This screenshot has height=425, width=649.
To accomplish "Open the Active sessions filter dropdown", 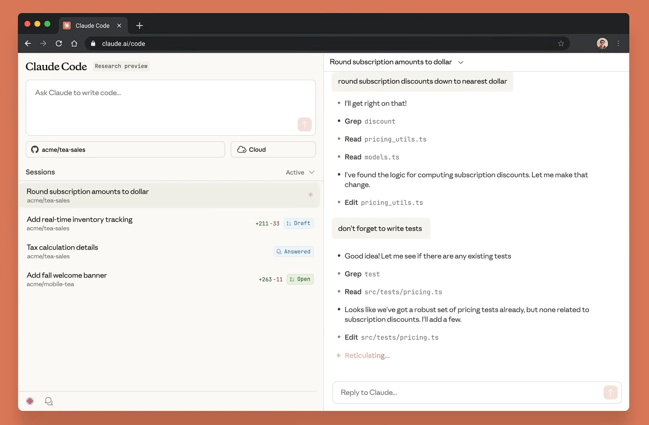I will pos(300,172).
